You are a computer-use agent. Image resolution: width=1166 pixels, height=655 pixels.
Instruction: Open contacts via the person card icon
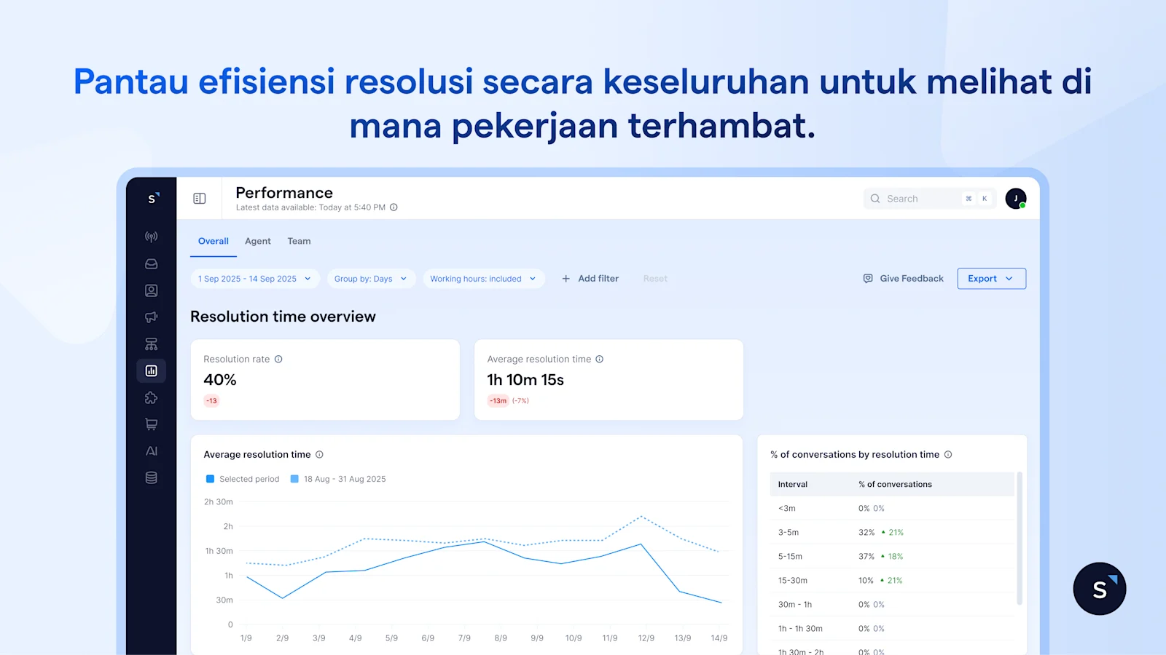tap(151, 290)
